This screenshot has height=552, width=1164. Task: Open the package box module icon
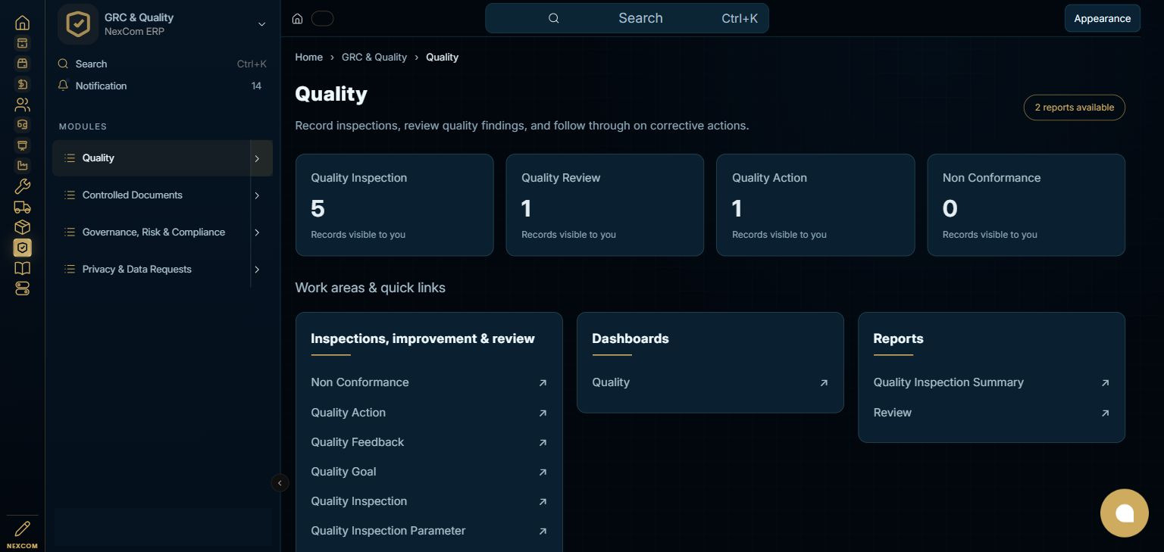click(23, 227)
